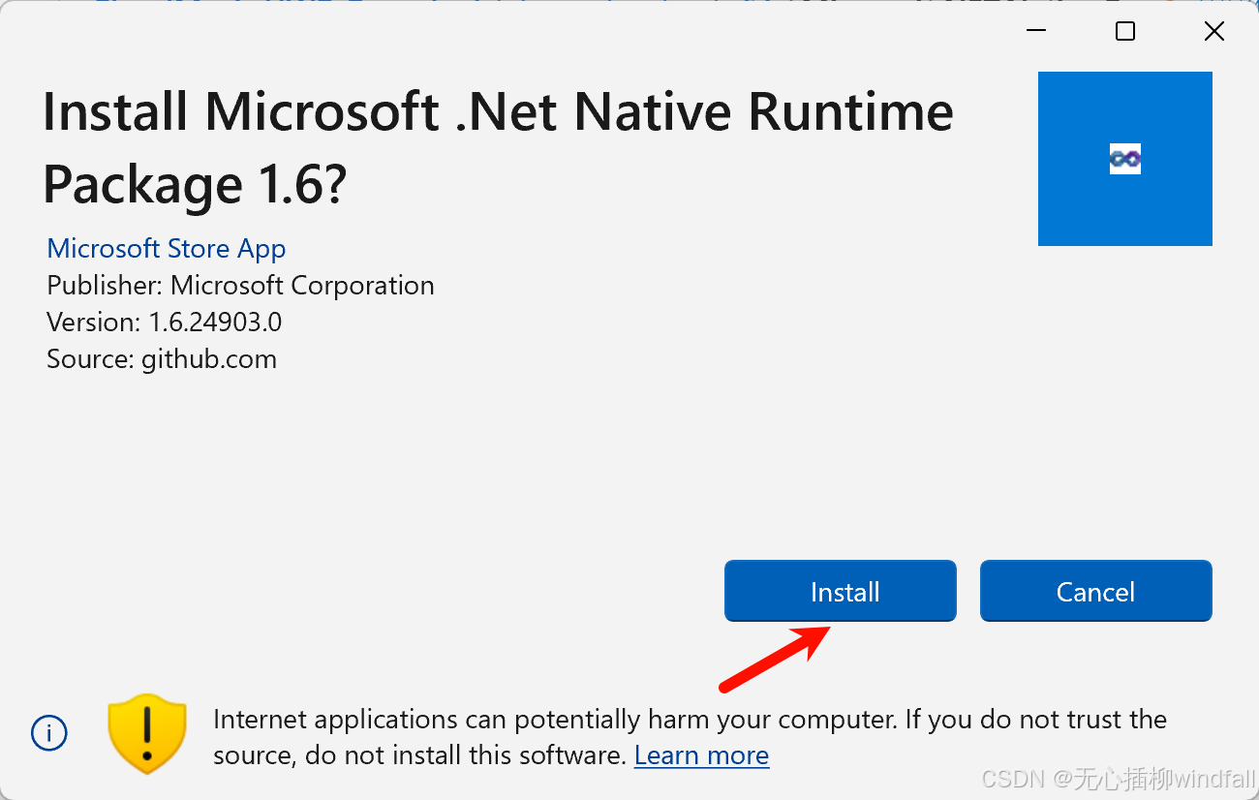
Task: Minimize the installer window
Action: tap(1035, 32)
